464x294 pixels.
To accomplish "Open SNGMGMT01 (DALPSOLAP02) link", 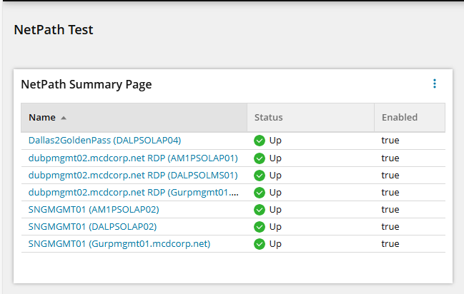I will pyautogui.click(x=92, y=227).
